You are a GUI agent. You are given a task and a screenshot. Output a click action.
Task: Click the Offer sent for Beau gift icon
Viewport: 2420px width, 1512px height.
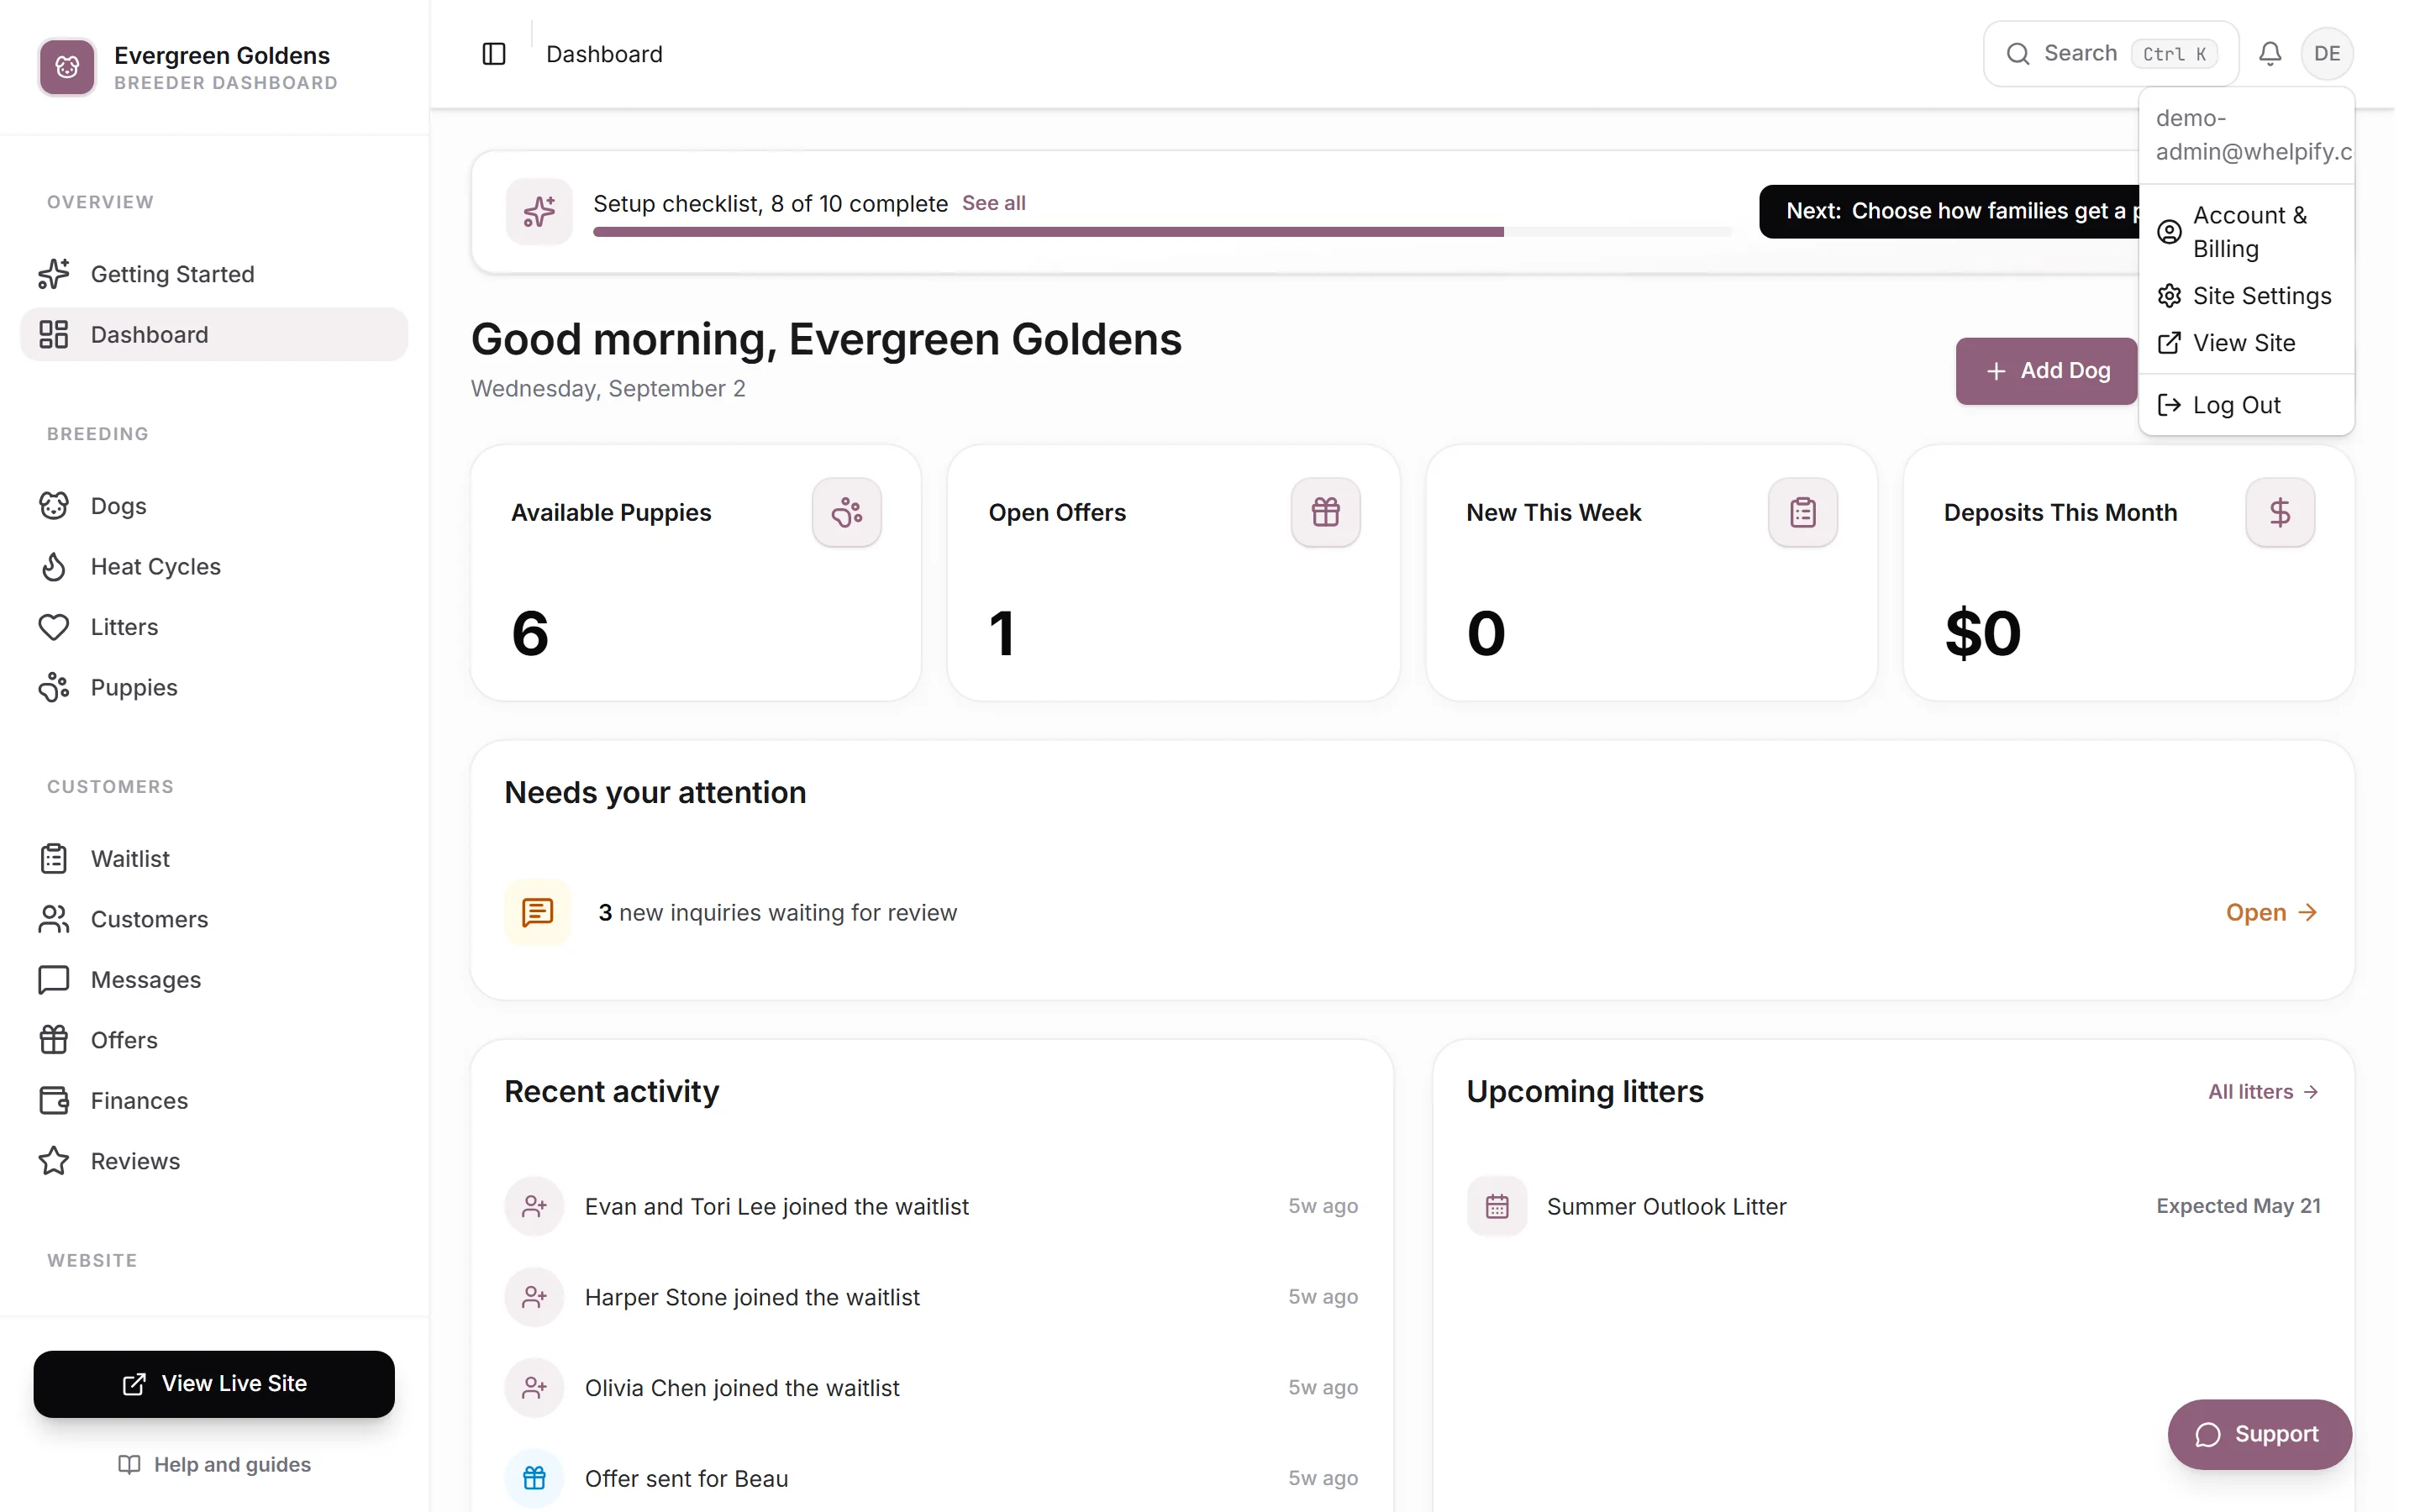534,1478
